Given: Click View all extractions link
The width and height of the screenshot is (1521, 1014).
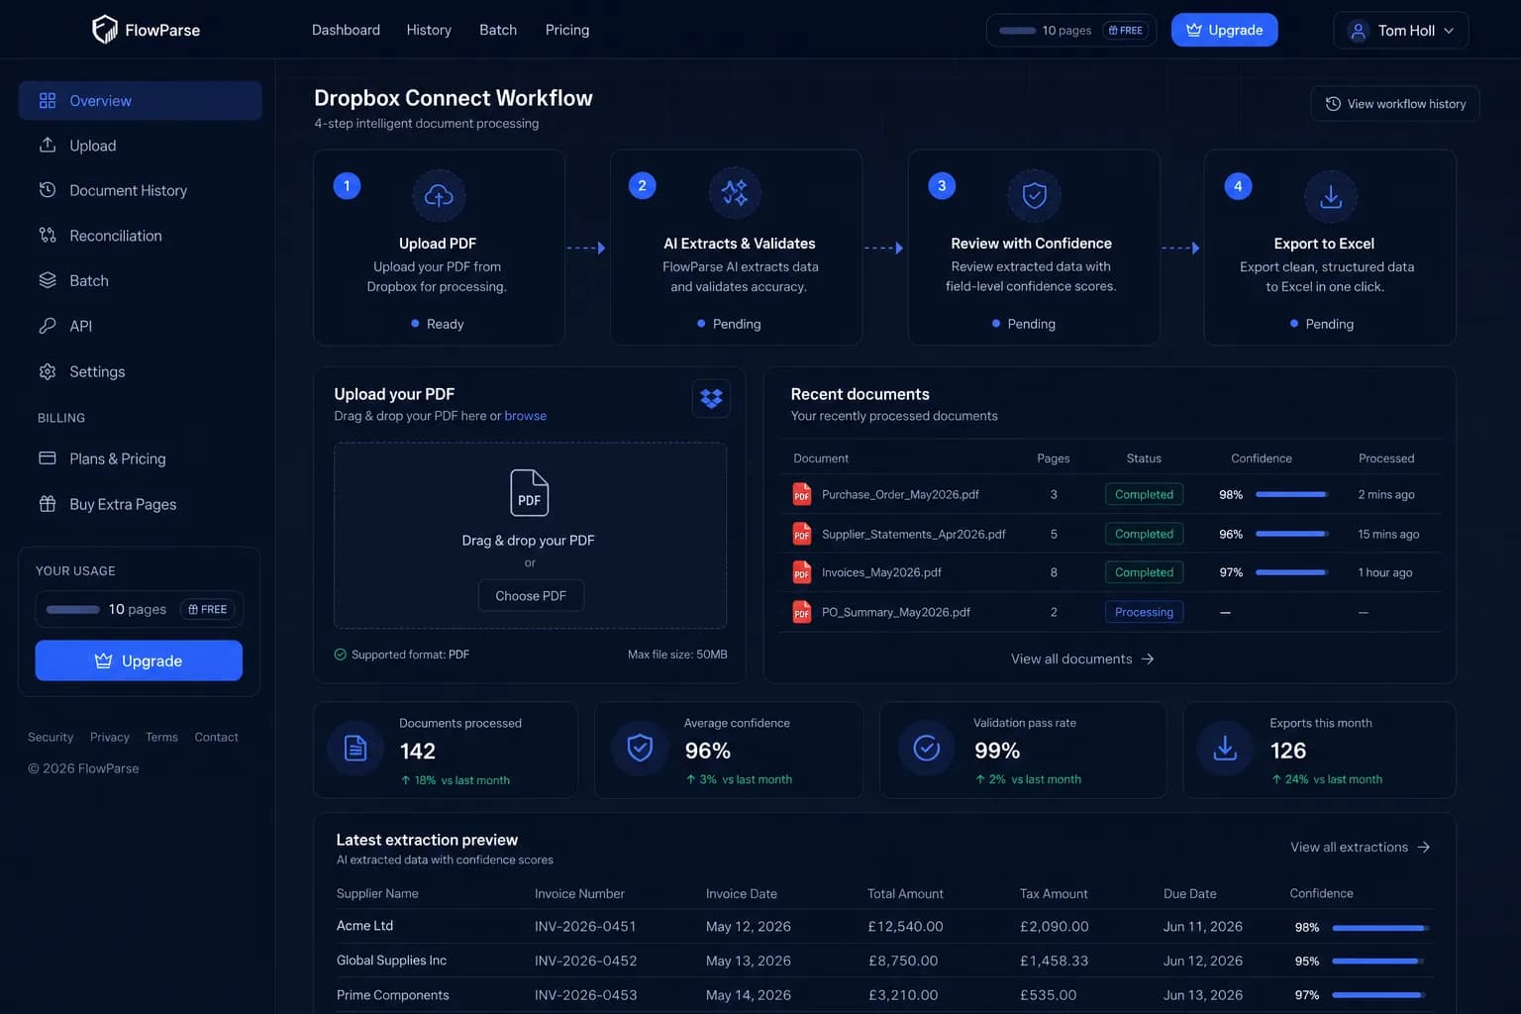Looking at the screenshot, I should coord(1361,847).
